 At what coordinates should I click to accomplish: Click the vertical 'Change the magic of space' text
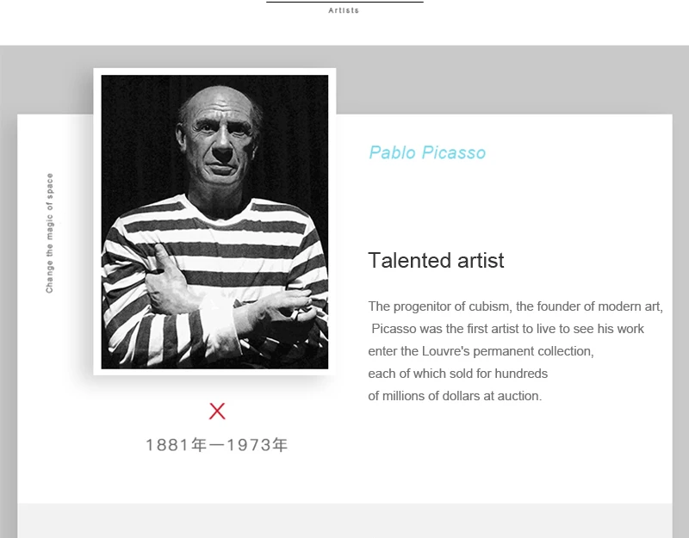click(50, 233)
